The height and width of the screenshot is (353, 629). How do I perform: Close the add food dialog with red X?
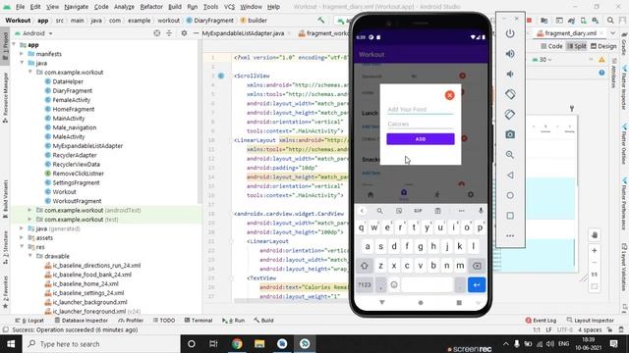(449, 95)
